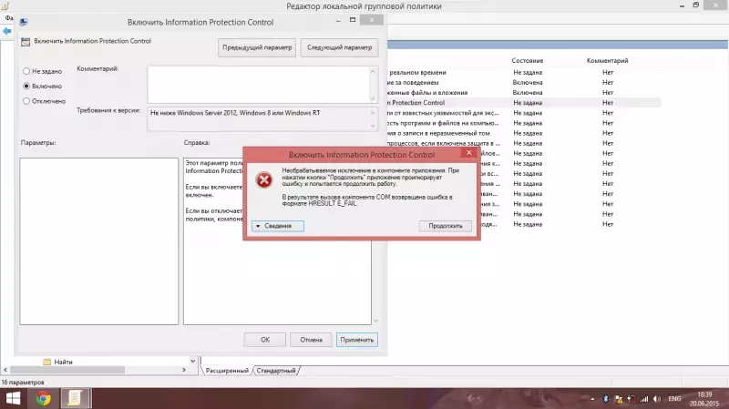Select row 'процессов, если включена защита'

(524, 144)
